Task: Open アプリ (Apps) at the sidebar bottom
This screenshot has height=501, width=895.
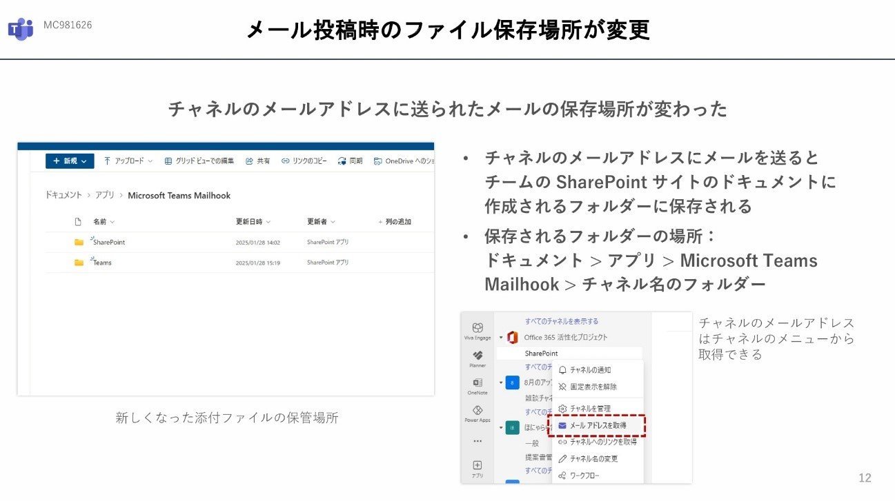Action: coord(478,469)
